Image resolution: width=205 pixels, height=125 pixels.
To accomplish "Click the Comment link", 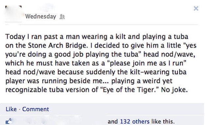I will pyautogui.click(x=35, y=109).
